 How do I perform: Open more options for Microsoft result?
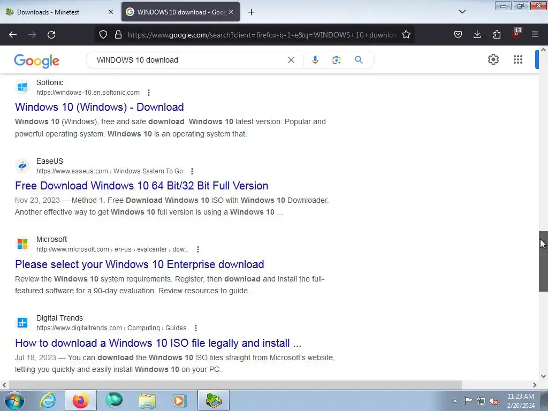(198, 249)
